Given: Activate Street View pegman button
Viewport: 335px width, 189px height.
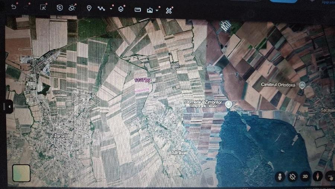Looking at the screenshot, I should 280,177.
